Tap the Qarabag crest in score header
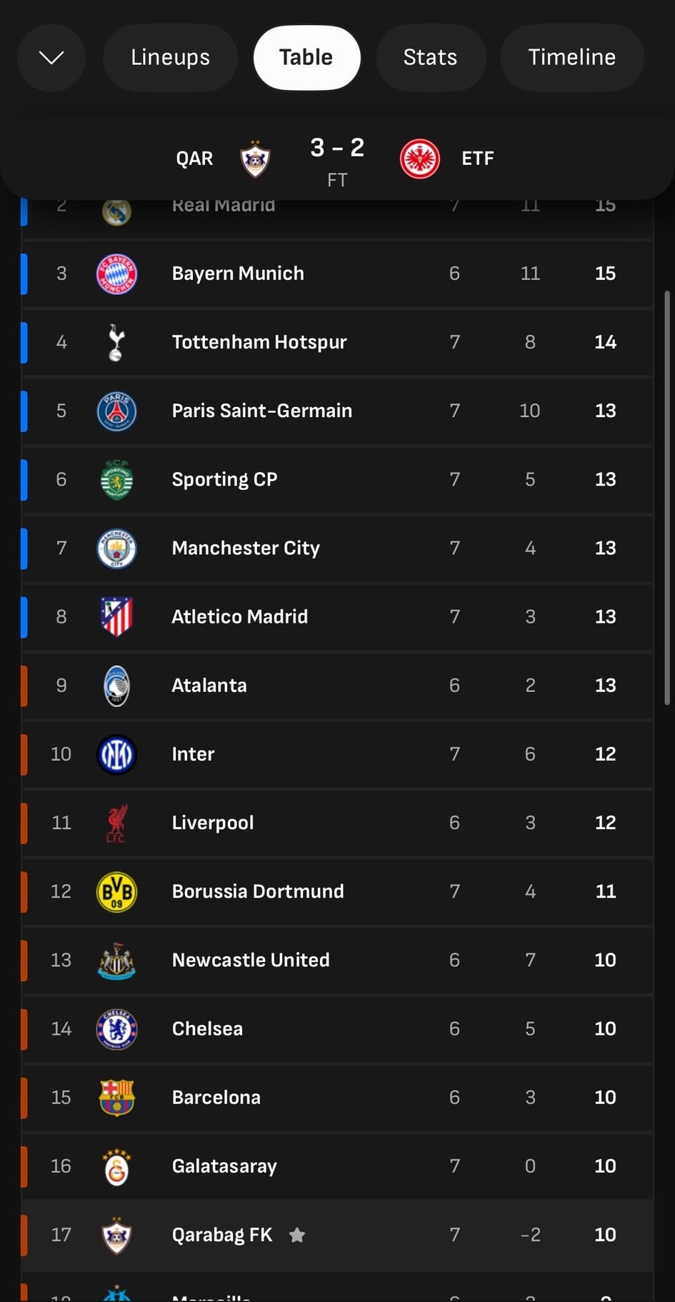Screen dimensions: 675x1302 pos(255,159)
